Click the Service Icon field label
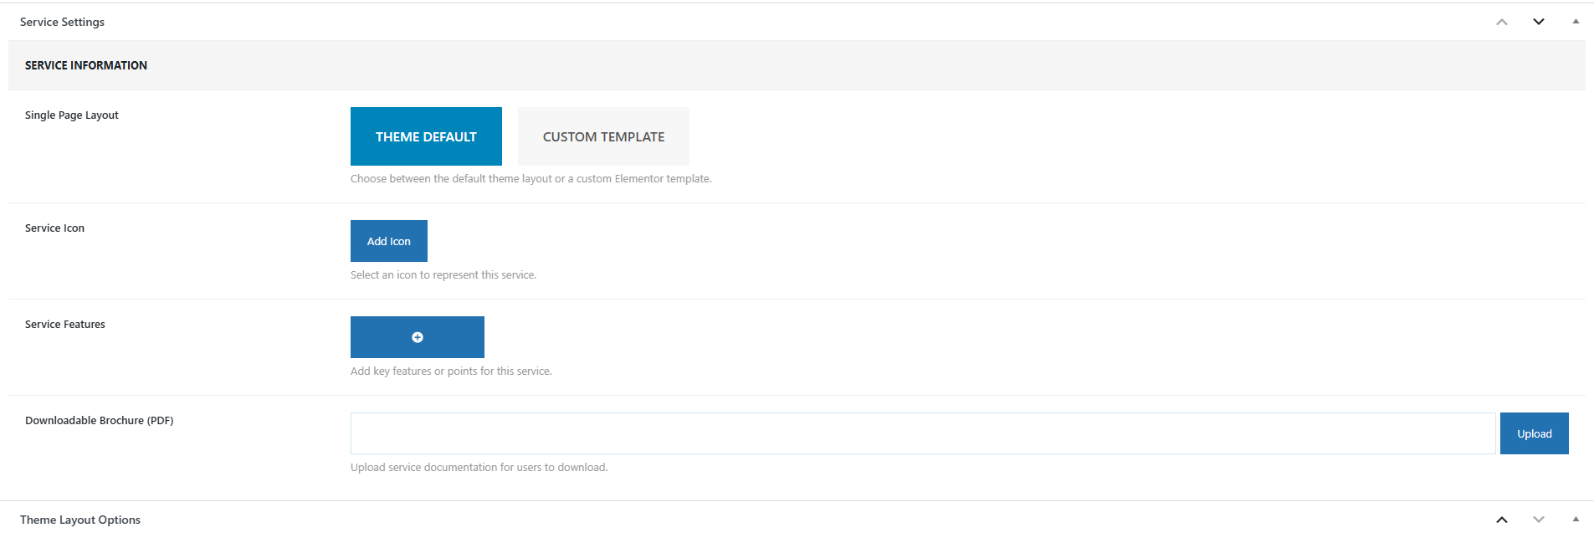This screenshot has height=538, width=1594. [x=55, y=228]
